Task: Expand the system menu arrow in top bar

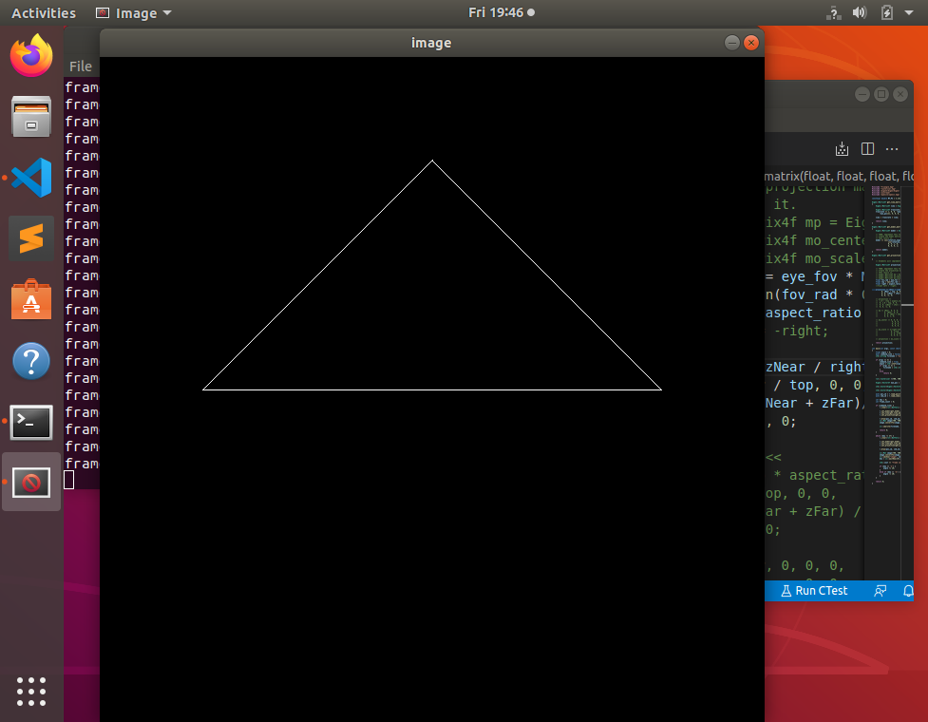Action: 911,13
